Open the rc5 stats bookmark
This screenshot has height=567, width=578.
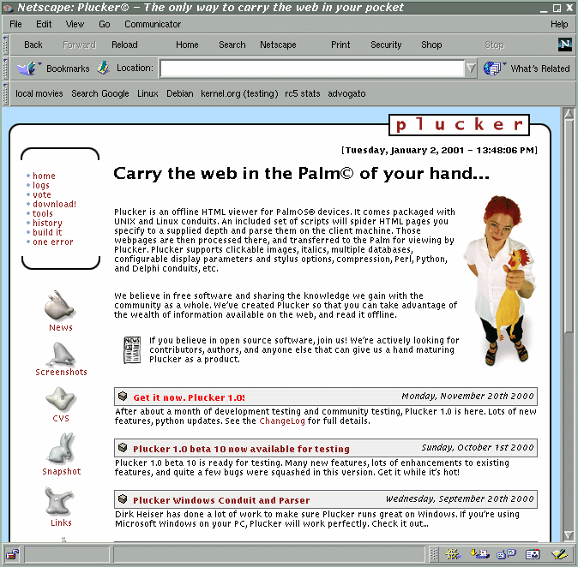click(302, 93)
